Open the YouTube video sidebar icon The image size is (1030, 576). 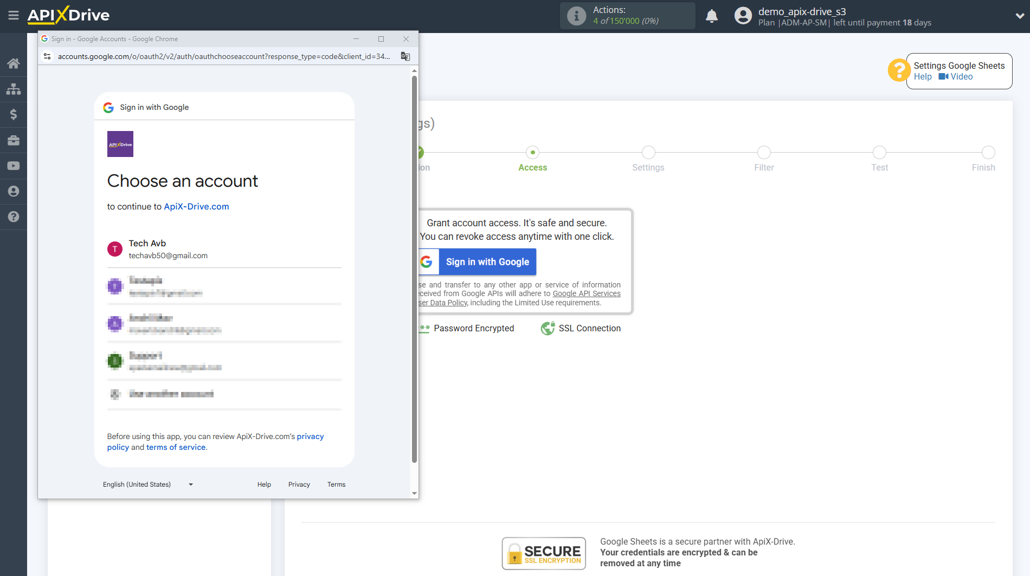[14, 166]
